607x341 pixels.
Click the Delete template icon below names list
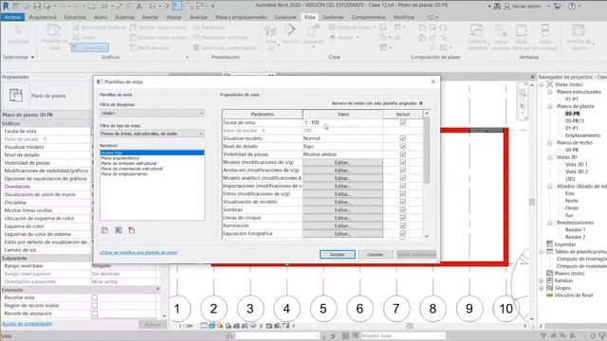(x=132, y=230)
